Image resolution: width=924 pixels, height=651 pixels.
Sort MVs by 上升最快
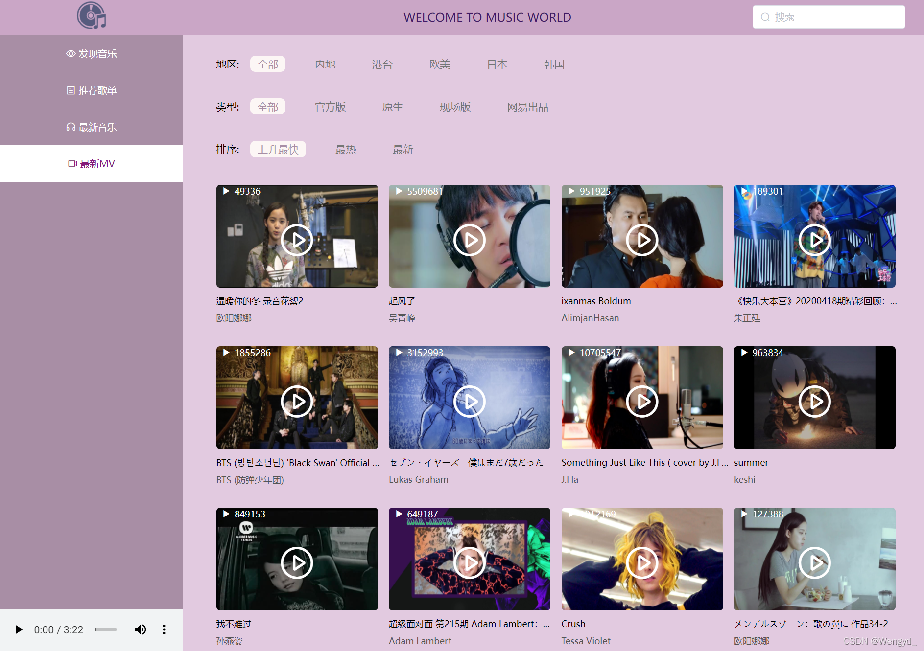(x=278, y=149)
